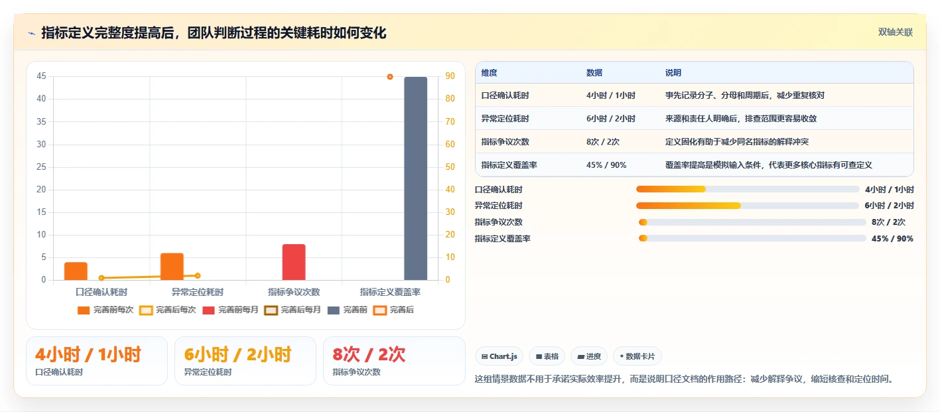Click the table cell 8次 / 2次

click(603, 142)
